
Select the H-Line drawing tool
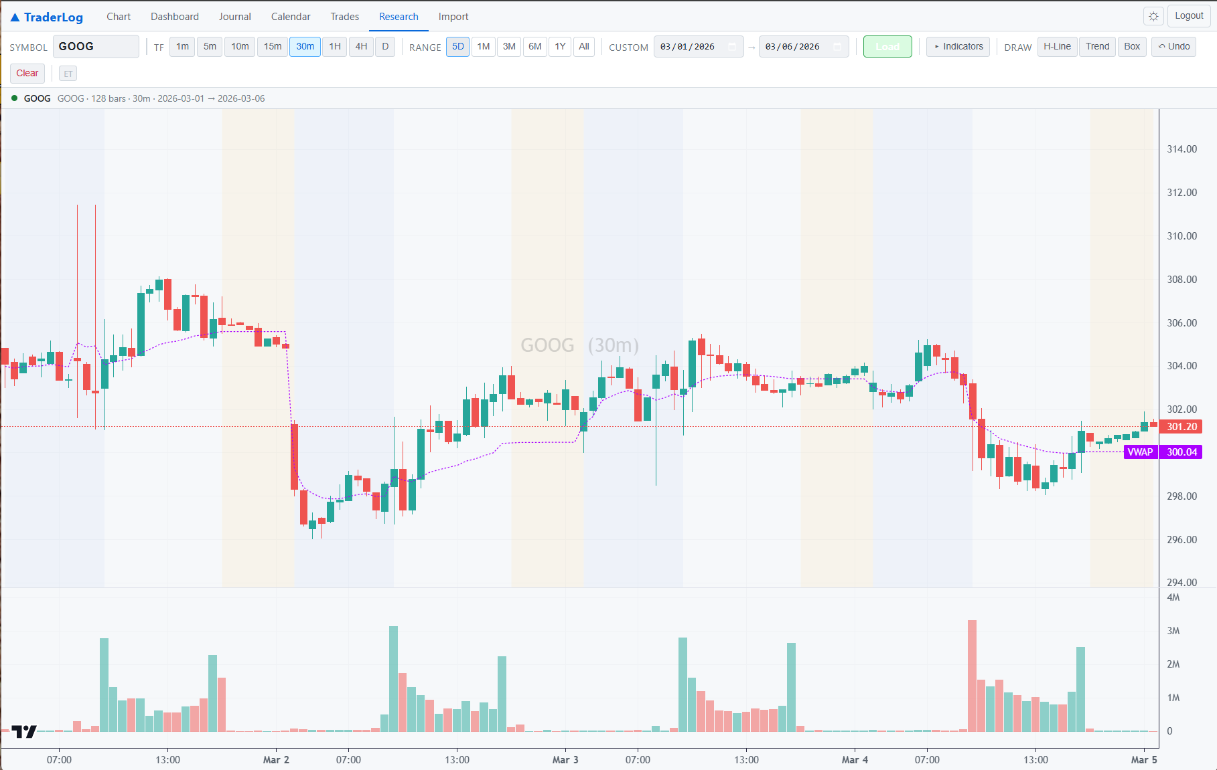point(1057,46)
